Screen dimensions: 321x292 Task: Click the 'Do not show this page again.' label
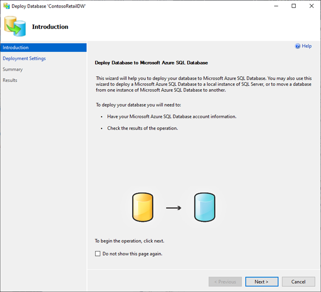pyautogui.click(x=132, y=254)
